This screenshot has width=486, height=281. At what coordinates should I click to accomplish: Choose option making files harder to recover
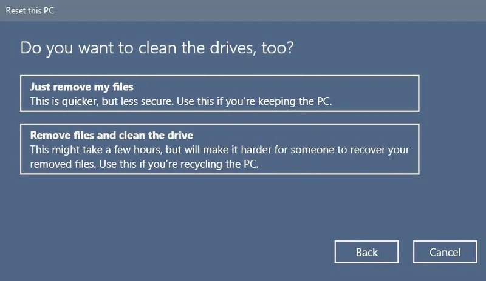pyautogui.click(x=220, y=149)
